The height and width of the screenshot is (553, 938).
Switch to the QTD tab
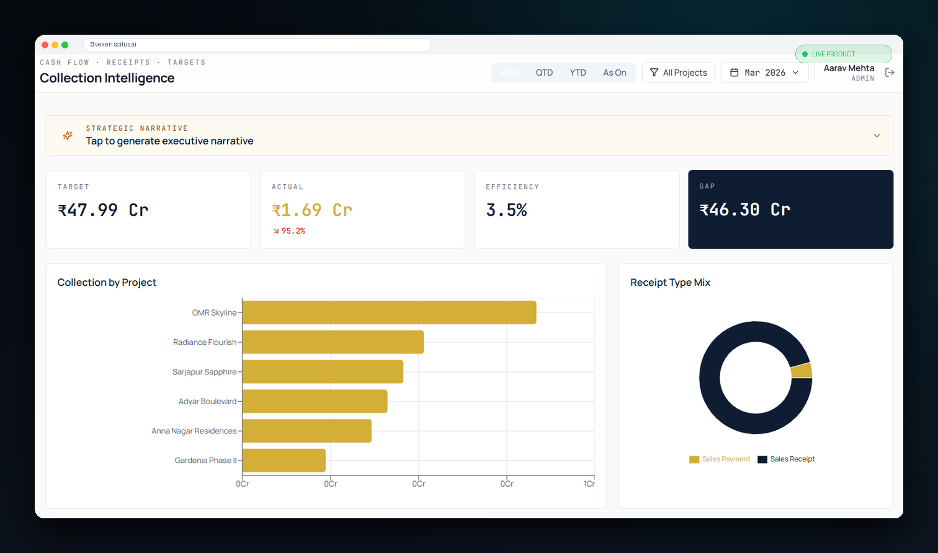[544, 73]
